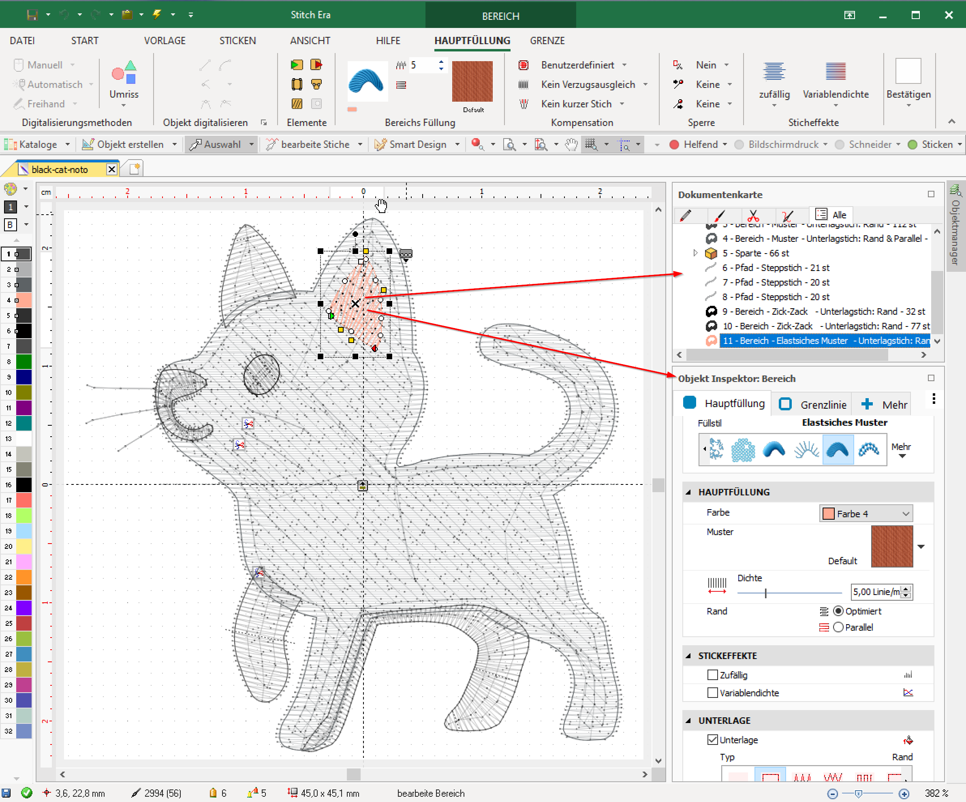
Task: Click zoom-out minus icon in status bar
Action: coord(832,794)
